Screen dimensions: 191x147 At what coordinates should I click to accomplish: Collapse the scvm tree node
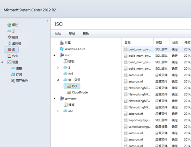point(54,55)
